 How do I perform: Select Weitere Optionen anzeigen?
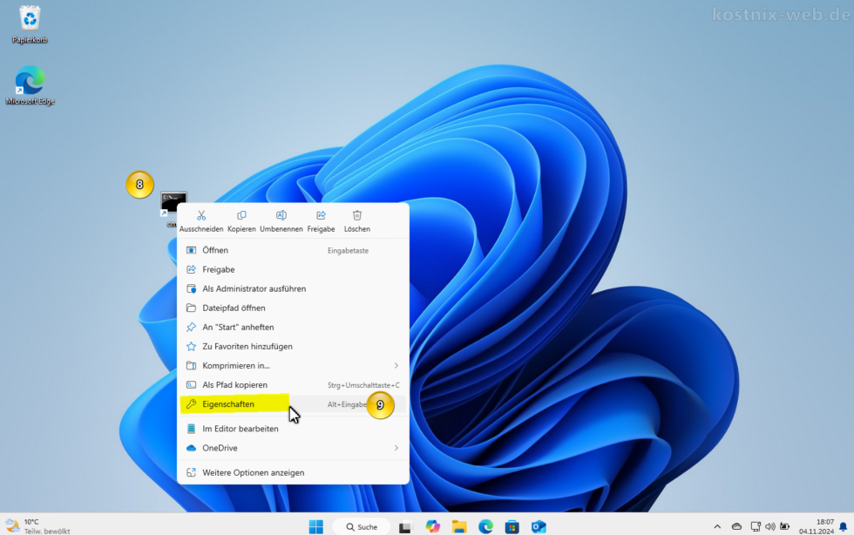[293, 472]
